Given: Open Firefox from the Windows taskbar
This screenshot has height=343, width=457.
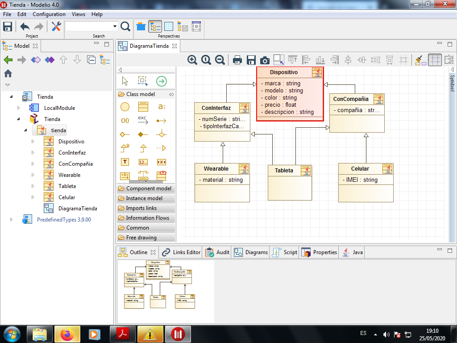Looking at the screenshot, I should pos(67,334).
